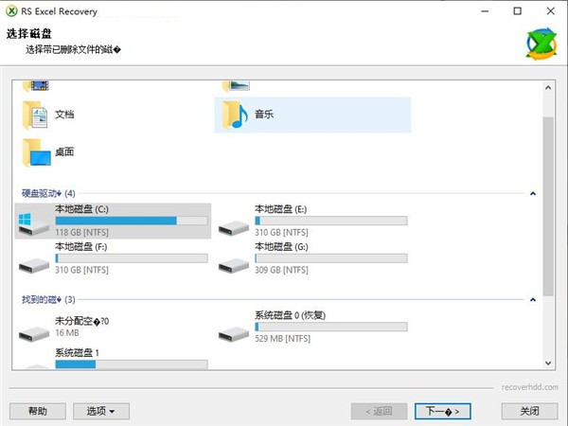
Task: Click the 309 GB [NTFS] size text
Action: pyautogui.click(x=281, y=270)
